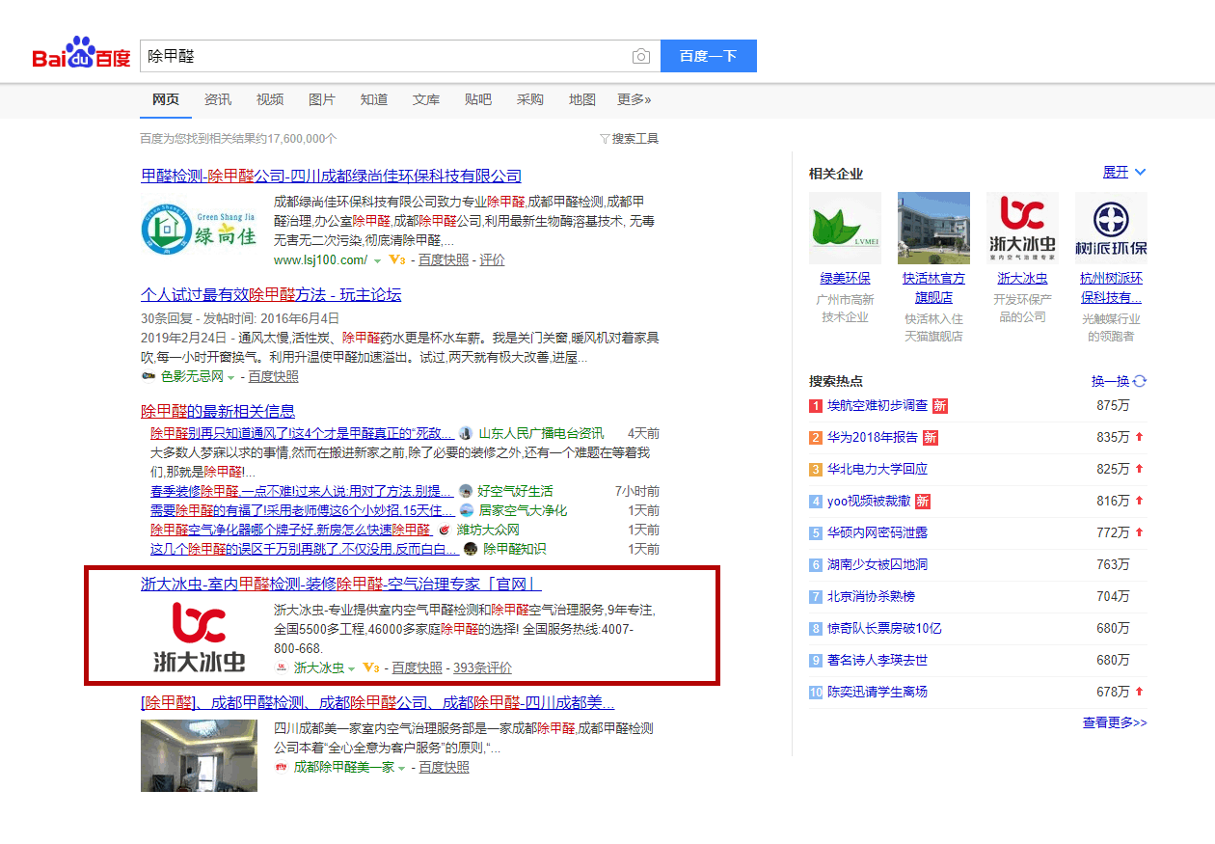The height and width of the screenshot is (844, 1215).
Task: Open the 成都甲醛检测、成都除甲醛公司 result title
Action: point(378,702)
